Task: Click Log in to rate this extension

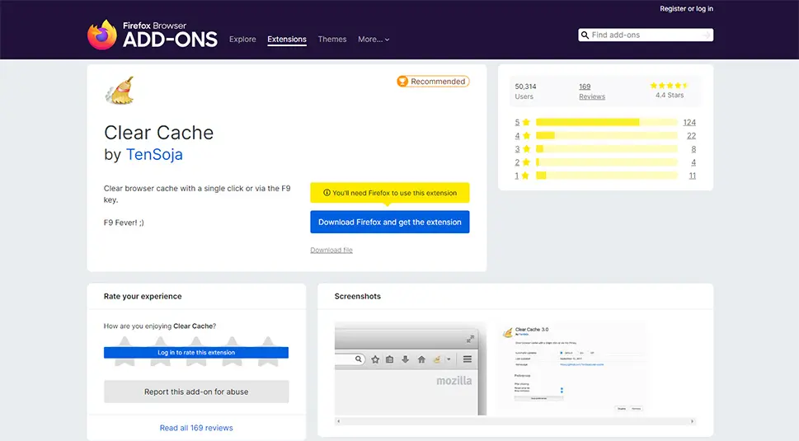Action: (x=196, y=353)
